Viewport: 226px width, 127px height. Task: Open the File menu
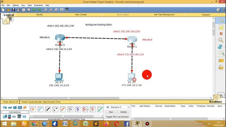coord(3,5)
